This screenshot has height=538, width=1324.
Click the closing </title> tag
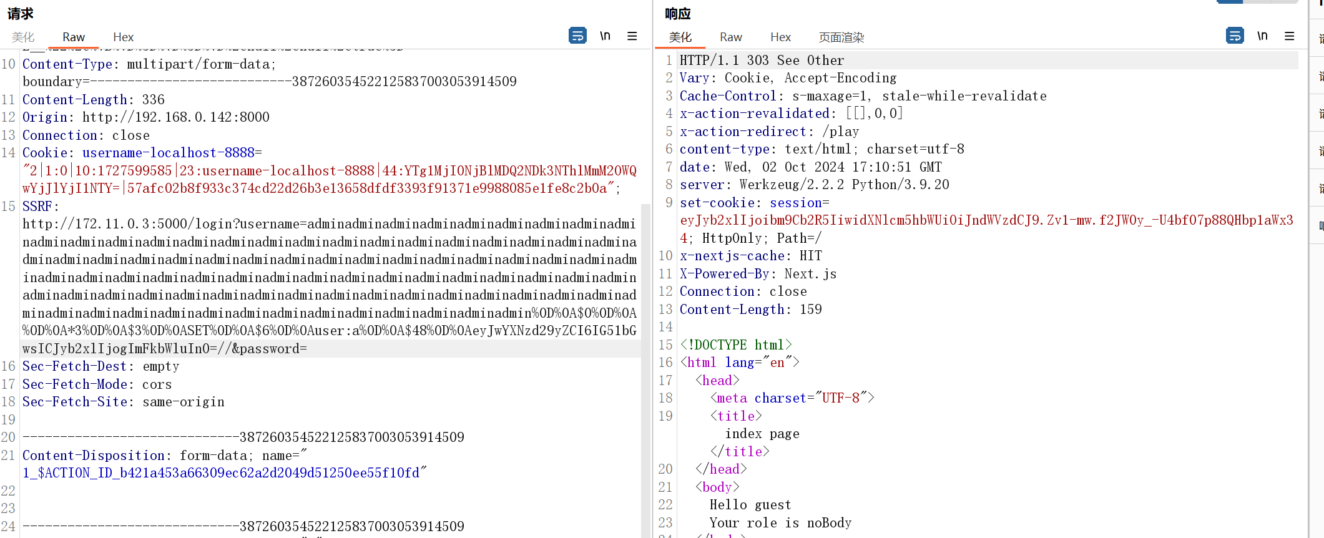tap(740, 451)
